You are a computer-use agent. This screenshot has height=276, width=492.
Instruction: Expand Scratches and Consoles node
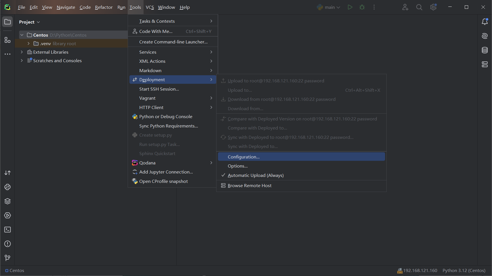click(22, 60)
